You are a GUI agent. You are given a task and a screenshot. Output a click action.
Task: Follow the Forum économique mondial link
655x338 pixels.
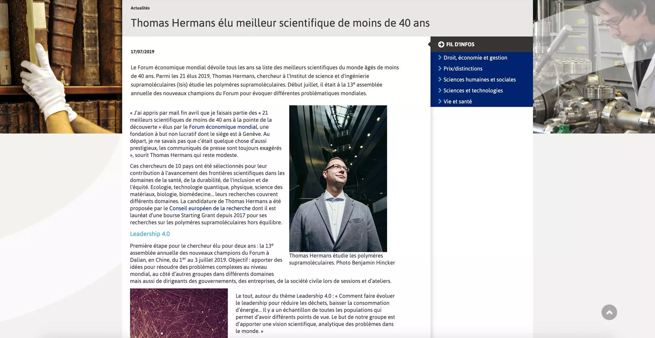(x=223, y=127)
